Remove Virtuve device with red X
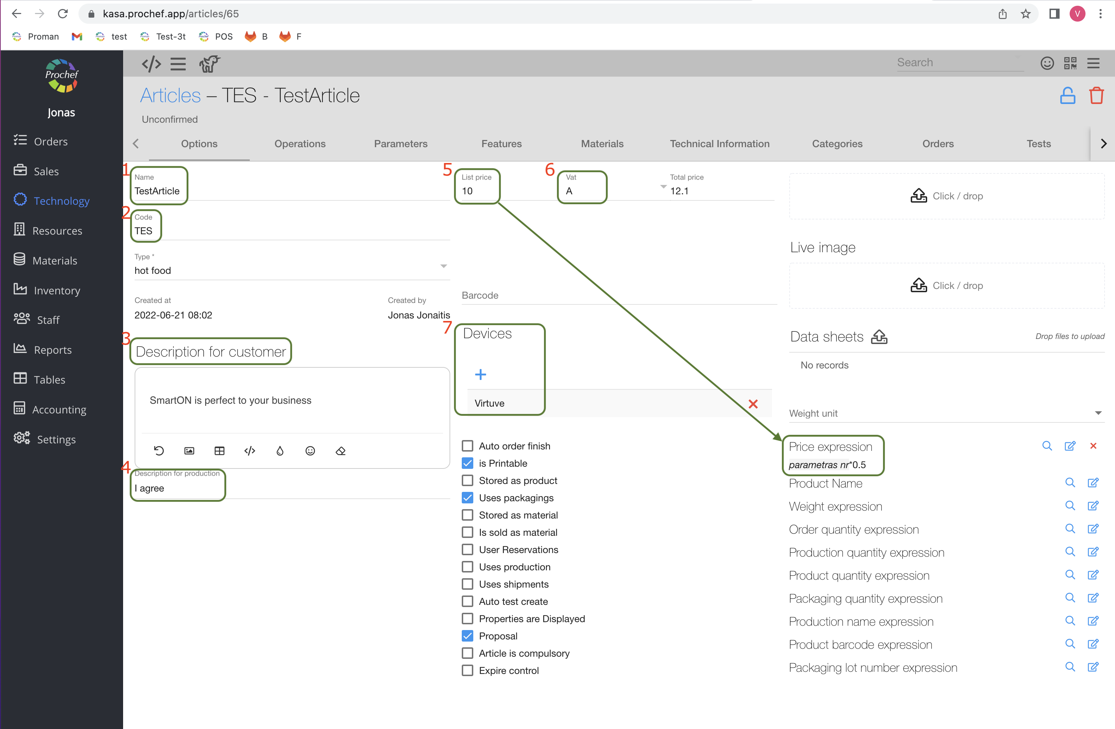1115x729 pixels. click(x=753, y=404)
